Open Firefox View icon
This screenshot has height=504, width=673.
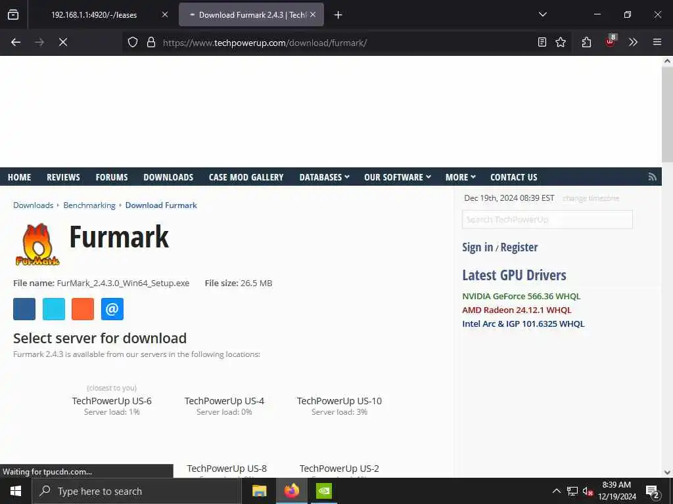point(13,14)
